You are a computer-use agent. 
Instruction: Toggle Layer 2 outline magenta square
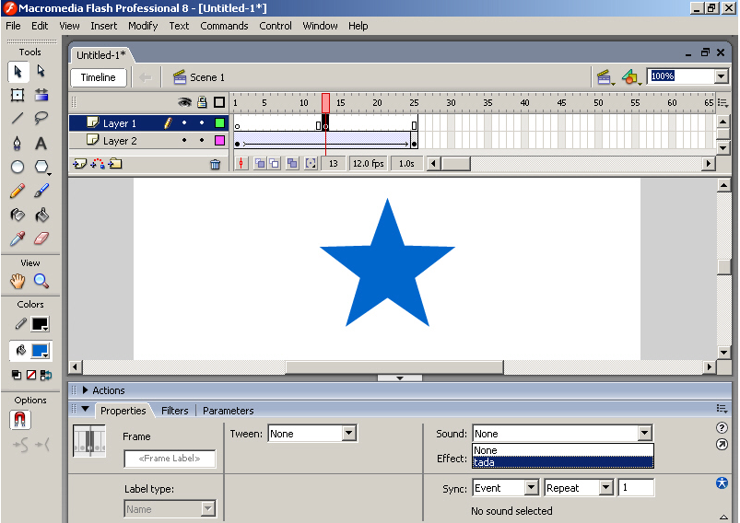click(219, 141)
